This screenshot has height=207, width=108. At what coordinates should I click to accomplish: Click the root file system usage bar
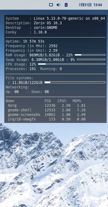click(75, 82)
